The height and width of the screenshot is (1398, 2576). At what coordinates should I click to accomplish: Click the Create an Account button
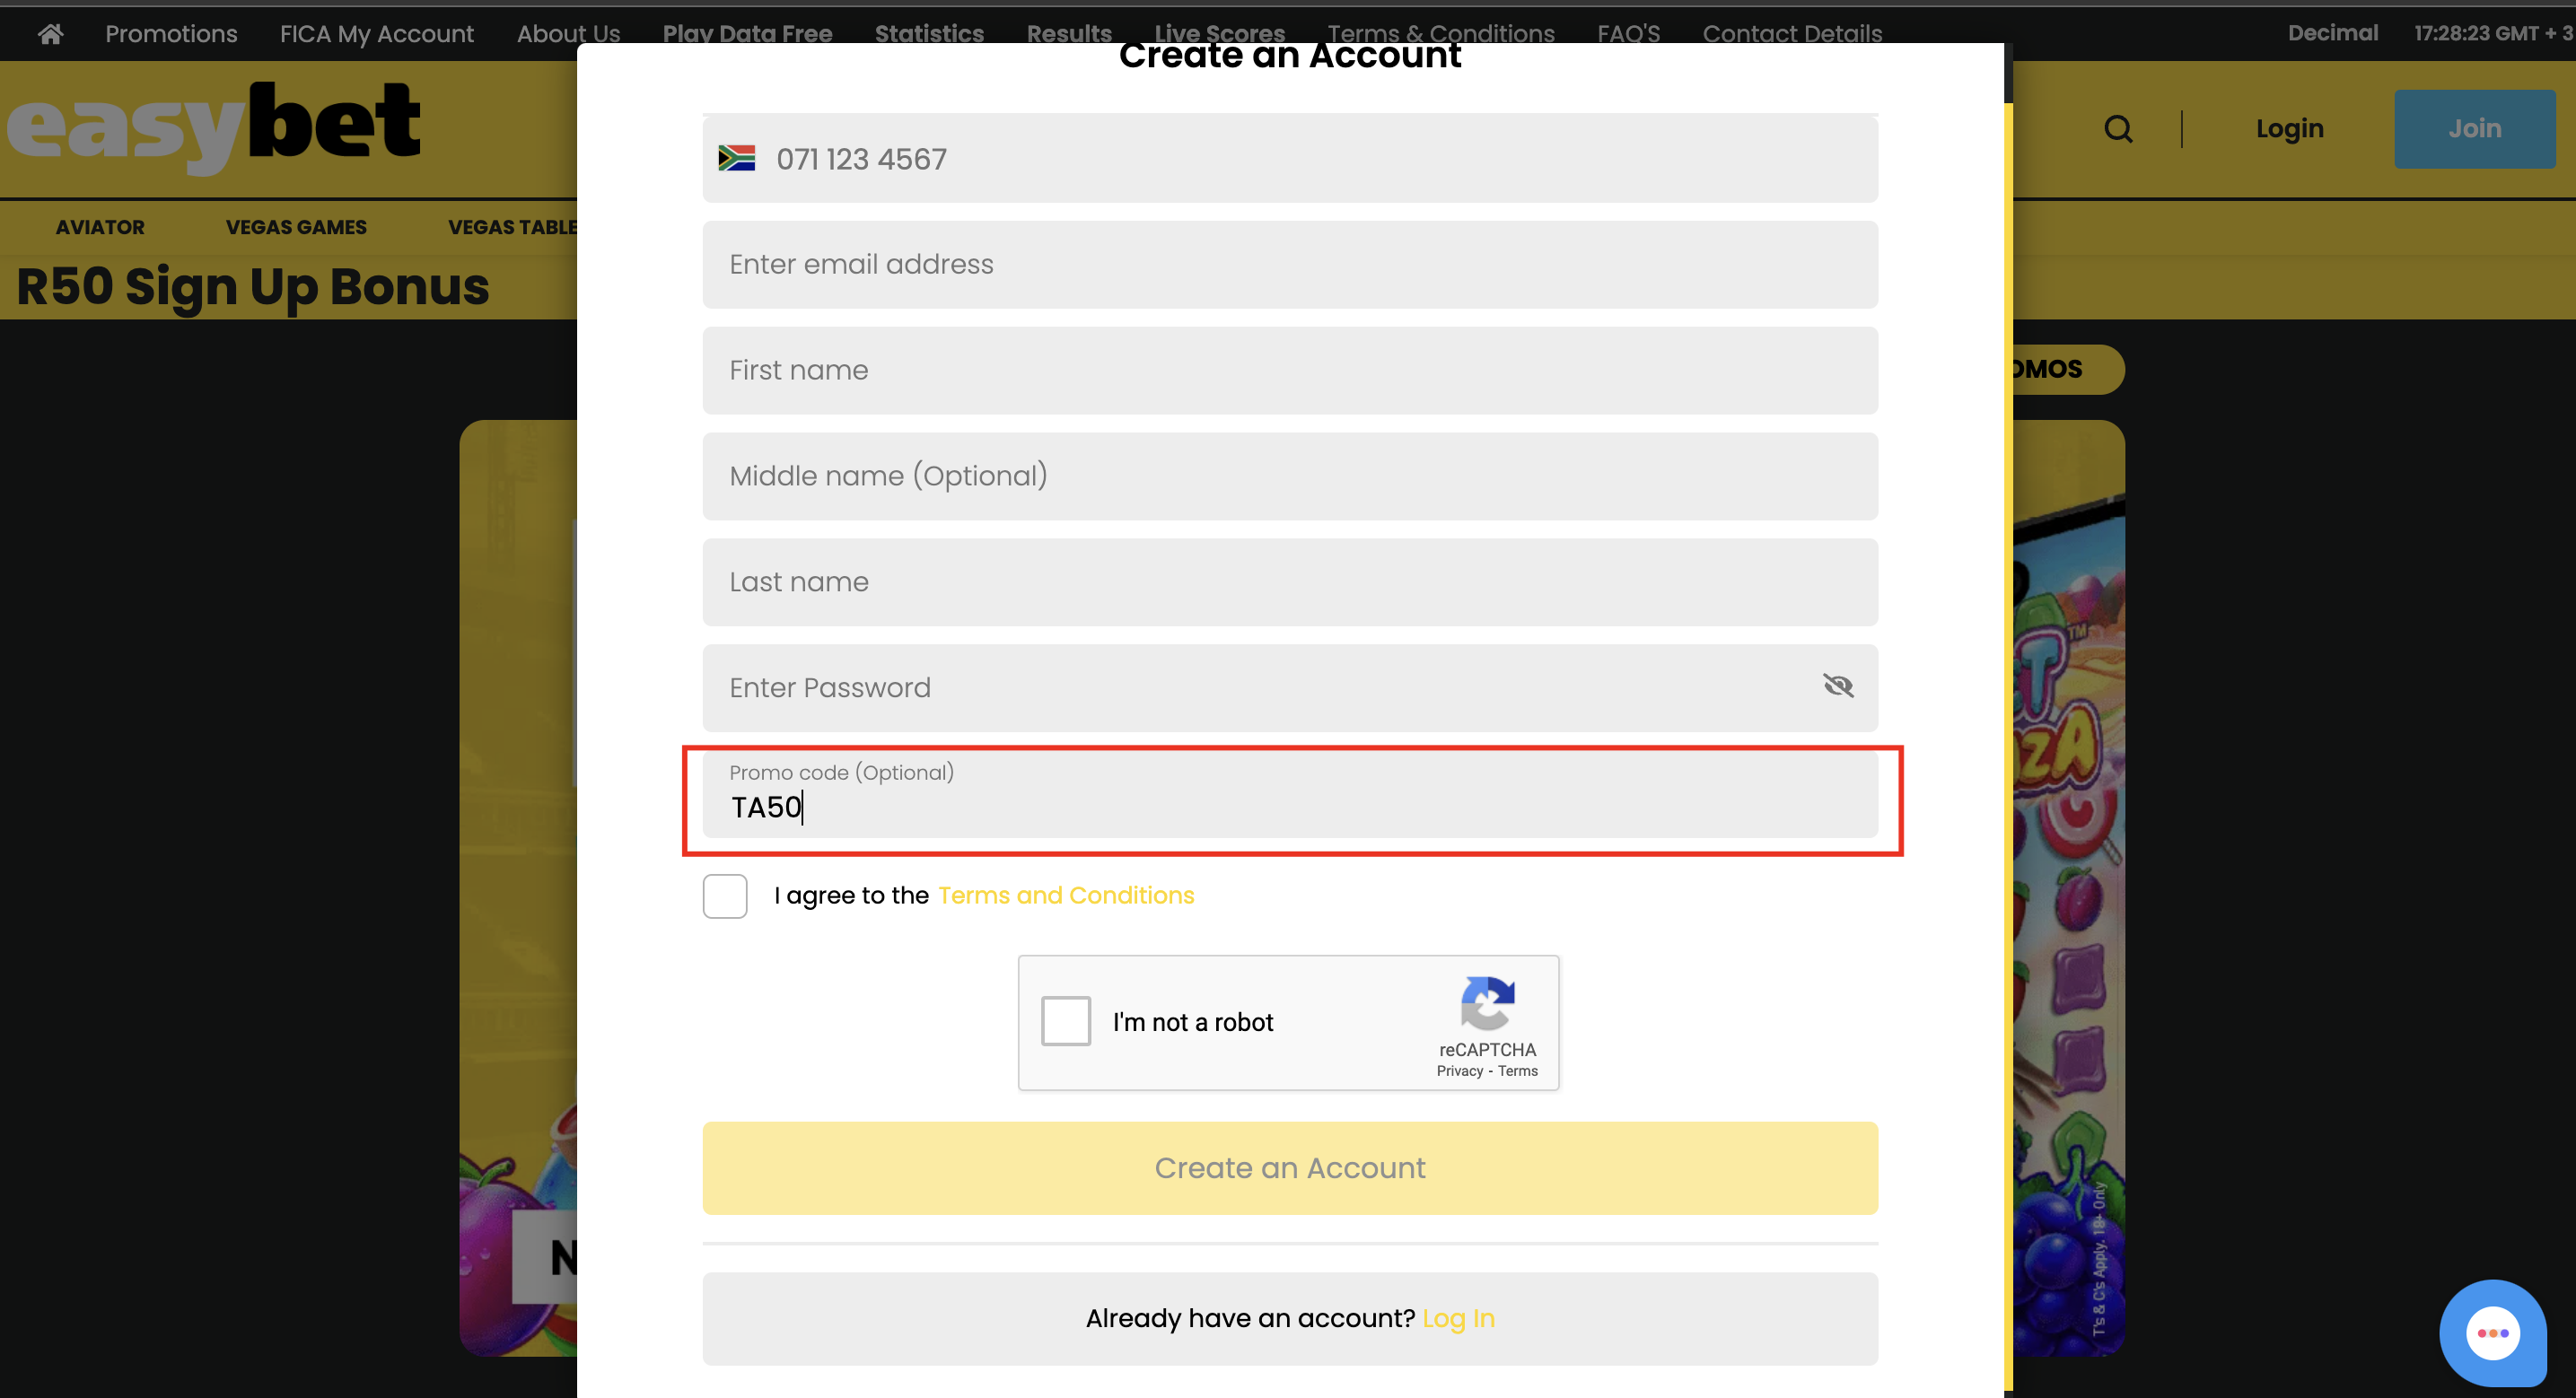(x=1290, y=1169)
